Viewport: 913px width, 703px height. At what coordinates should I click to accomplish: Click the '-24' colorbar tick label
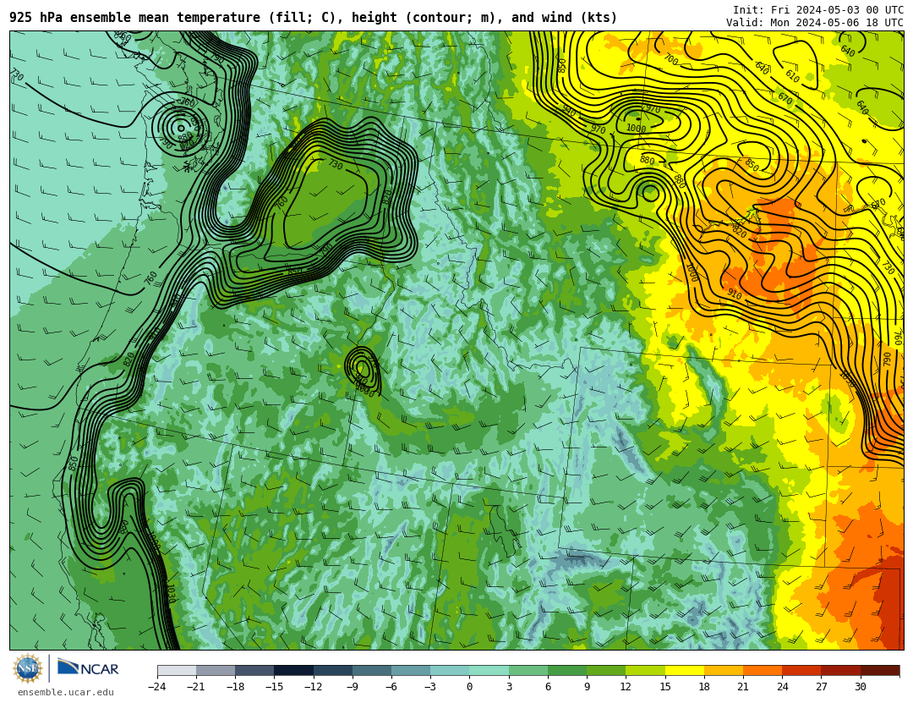point(157,687)
